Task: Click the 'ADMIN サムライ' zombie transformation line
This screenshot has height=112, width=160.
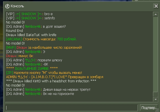Action: 54,77
